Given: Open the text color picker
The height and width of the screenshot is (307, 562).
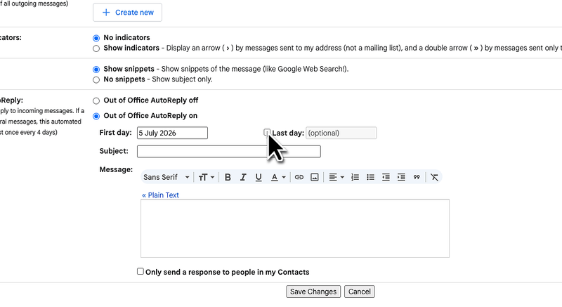Looking at the screenshot, I should [x=278, y=177].
